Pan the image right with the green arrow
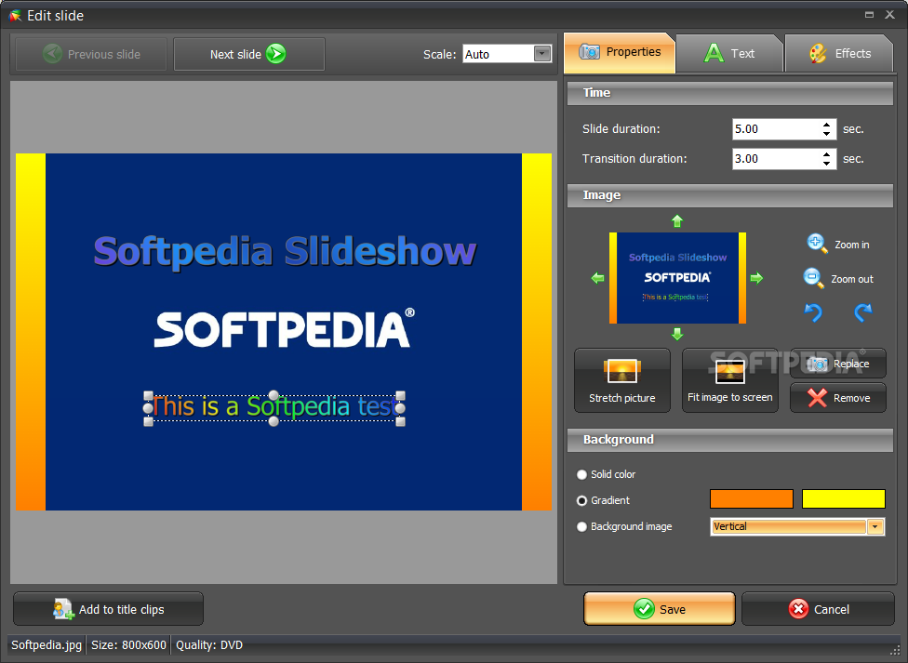908x663 pixels. coord(756,278)
